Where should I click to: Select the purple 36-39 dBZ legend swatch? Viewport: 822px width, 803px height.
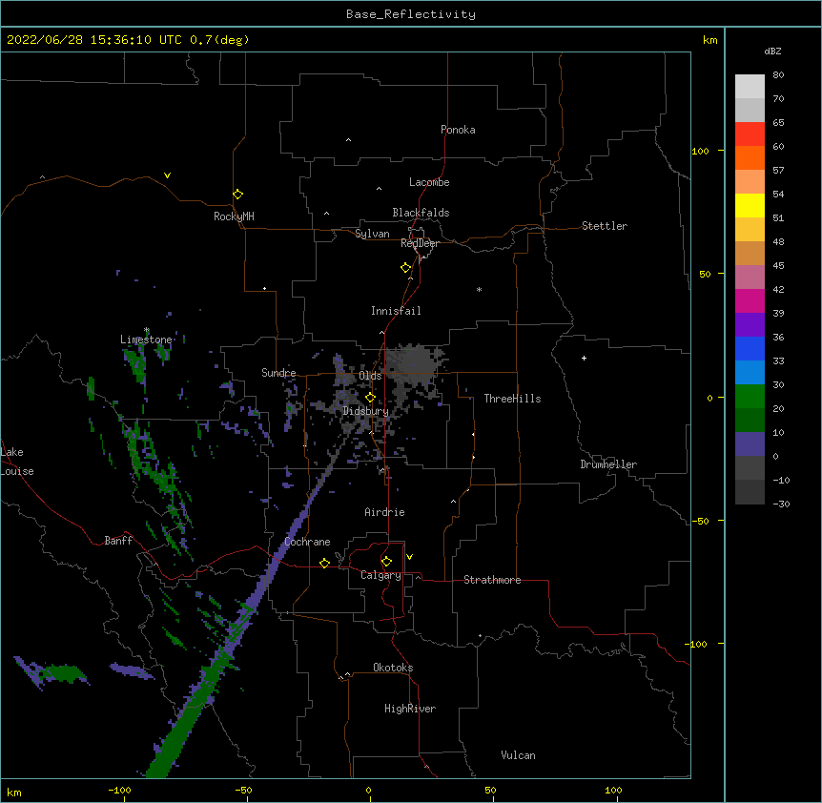point(750,324)
